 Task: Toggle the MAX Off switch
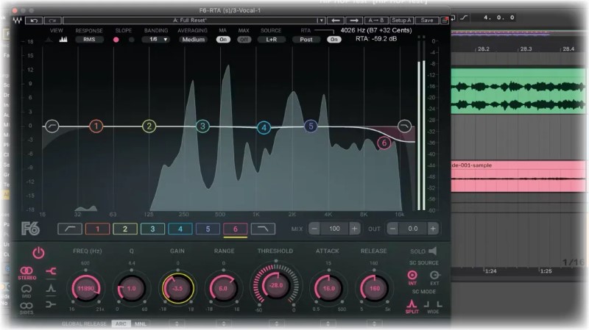pos(244,40)
